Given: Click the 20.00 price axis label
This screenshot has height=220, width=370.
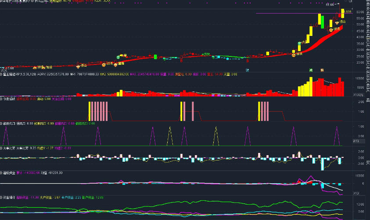Looking at the screenshot, I should (x=360, y=62).
